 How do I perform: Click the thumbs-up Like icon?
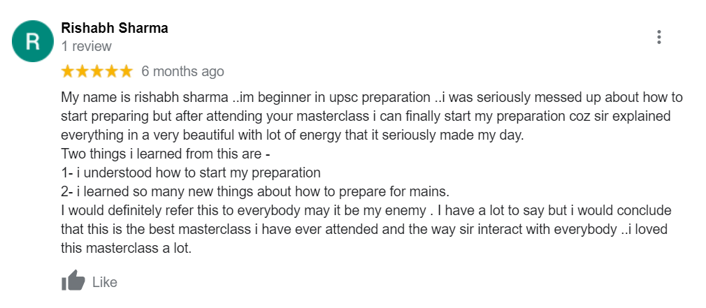[x=73, y=281]
